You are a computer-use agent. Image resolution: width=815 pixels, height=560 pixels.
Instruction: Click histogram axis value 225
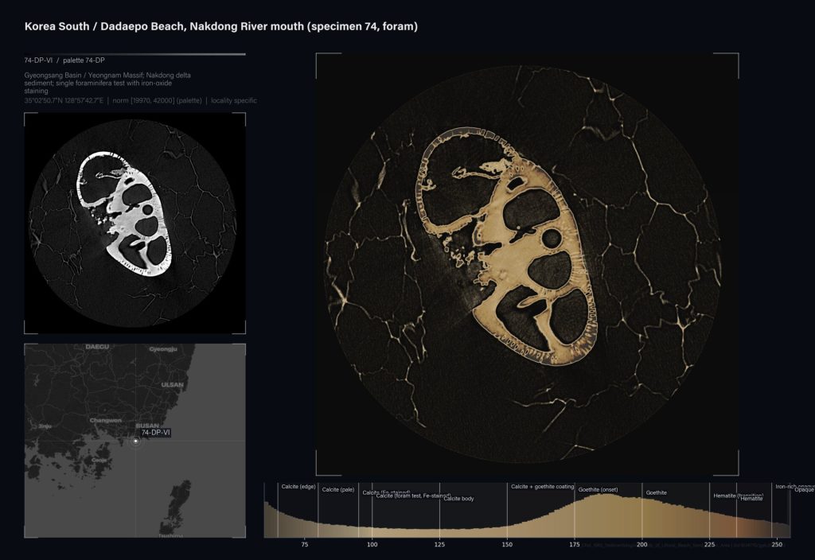click(x=709, y=544)
